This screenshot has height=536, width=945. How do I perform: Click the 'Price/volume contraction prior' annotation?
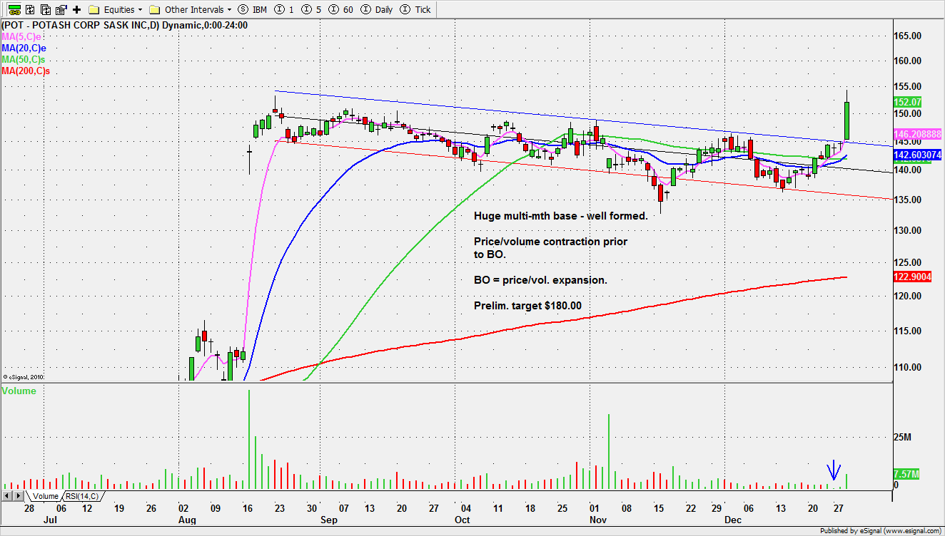click(550, 242)
